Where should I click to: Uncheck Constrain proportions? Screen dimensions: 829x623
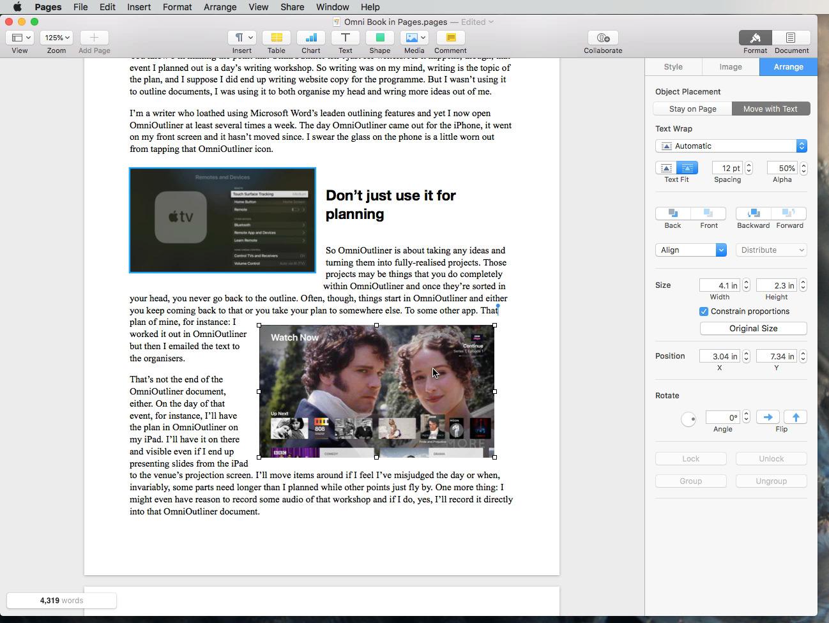704,311
